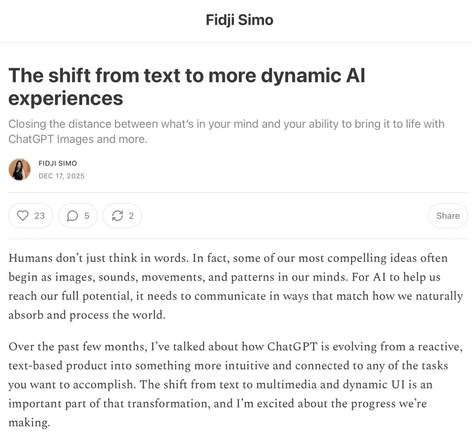Click the subtitle mentioning ChatGPT Images
This screenshot has width=472, height=437.
point(226,131)
